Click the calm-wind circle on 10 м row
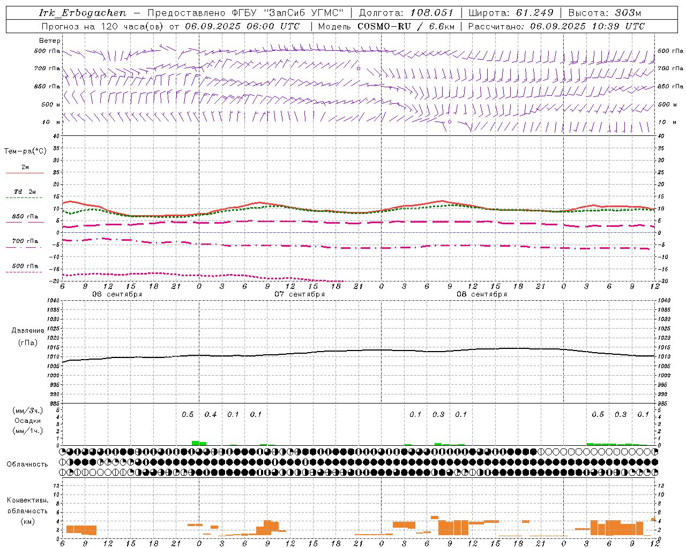The image size is (686, 548). [450, 122]
